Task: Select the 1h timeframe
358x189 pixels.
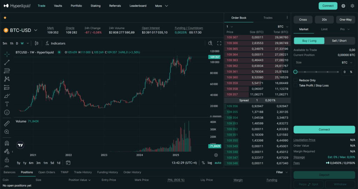Action: 12,43
